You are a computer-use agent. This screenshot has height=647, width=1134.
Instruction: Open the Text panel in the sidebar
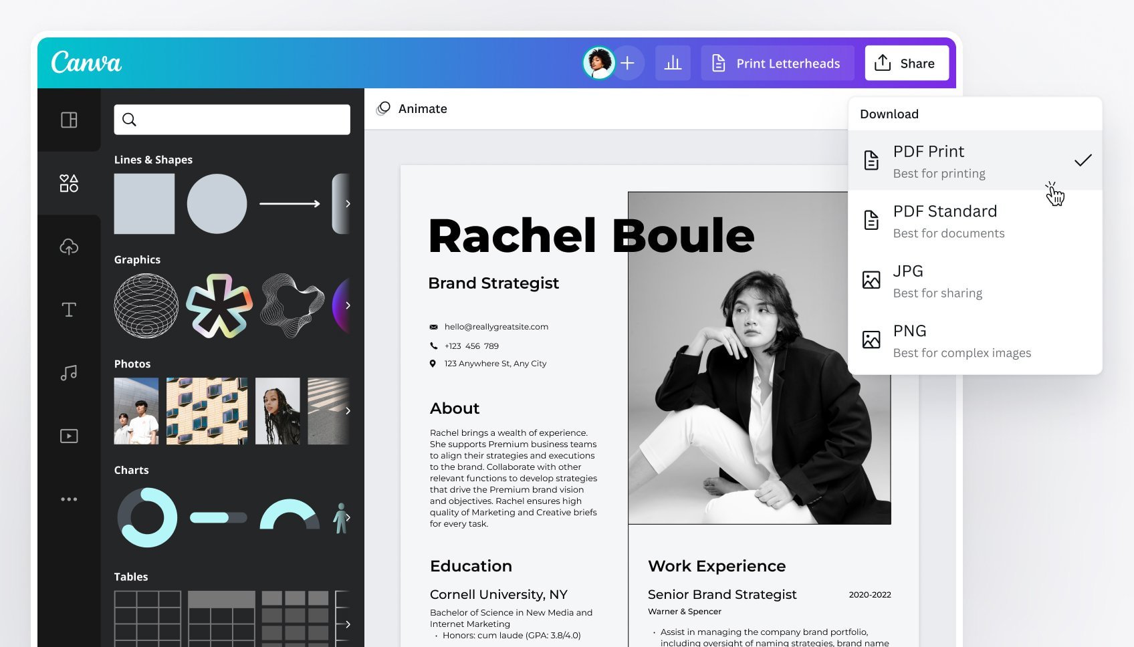point(69,309)
